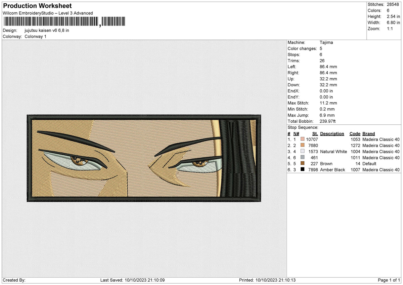Click the Natural White color swatch

tap(303, 152)
